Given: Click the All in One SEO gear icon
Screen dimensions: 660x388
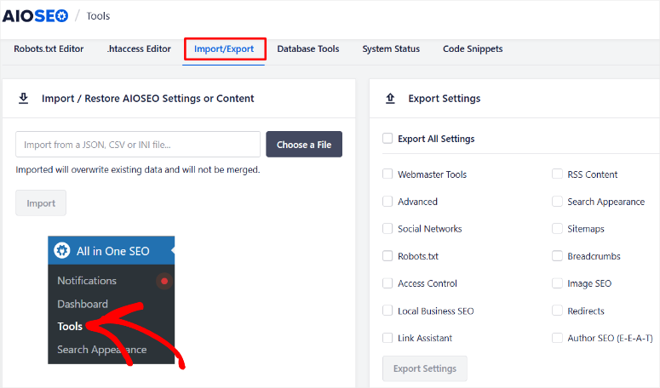Looking at the screenshot, I should point(62,250).
